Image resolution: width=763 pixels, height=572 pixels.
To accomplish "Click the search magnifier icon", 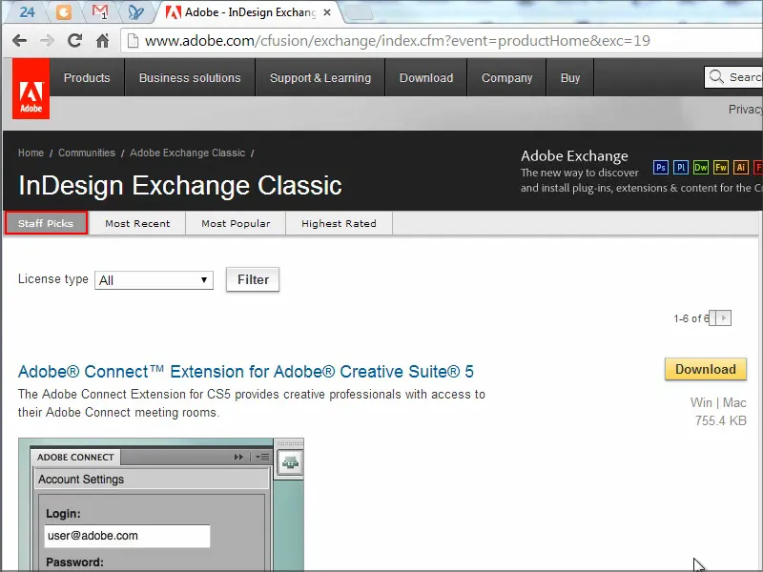I will (716, 77).
